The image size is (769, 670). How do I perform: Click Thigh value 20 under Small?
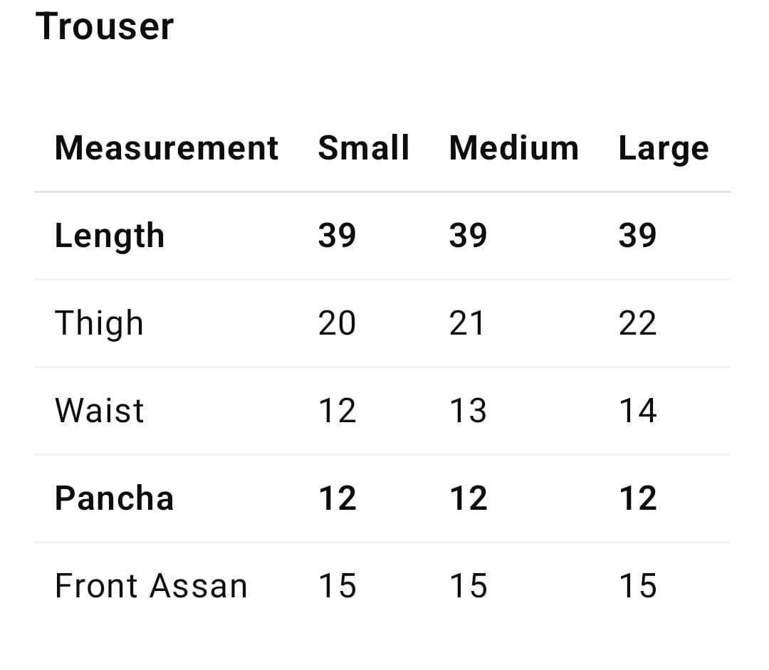point(337,324)
